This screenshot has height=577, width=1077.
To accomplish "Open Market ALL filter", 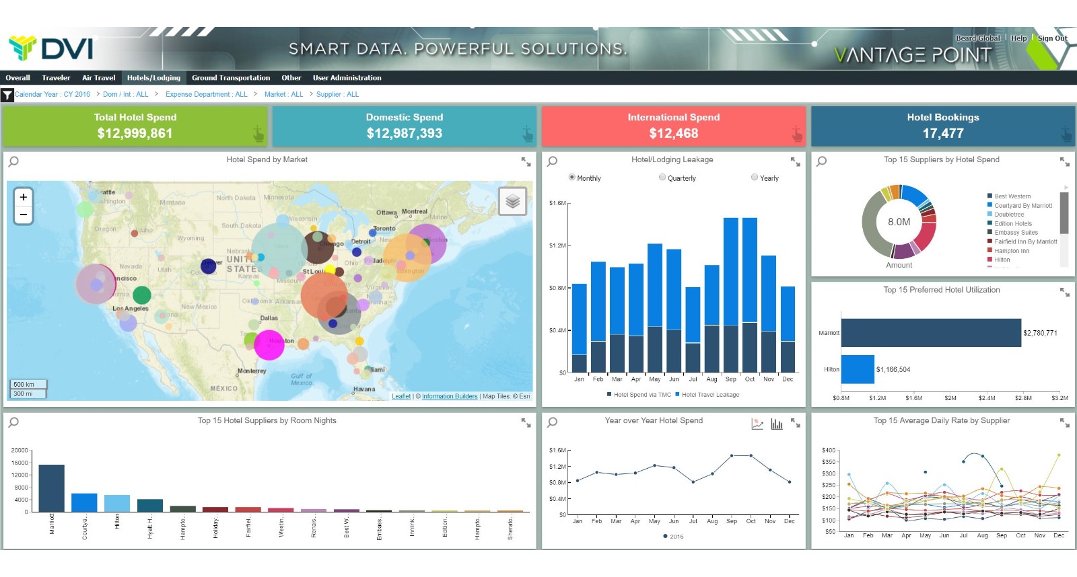I will tap(284, 95).
